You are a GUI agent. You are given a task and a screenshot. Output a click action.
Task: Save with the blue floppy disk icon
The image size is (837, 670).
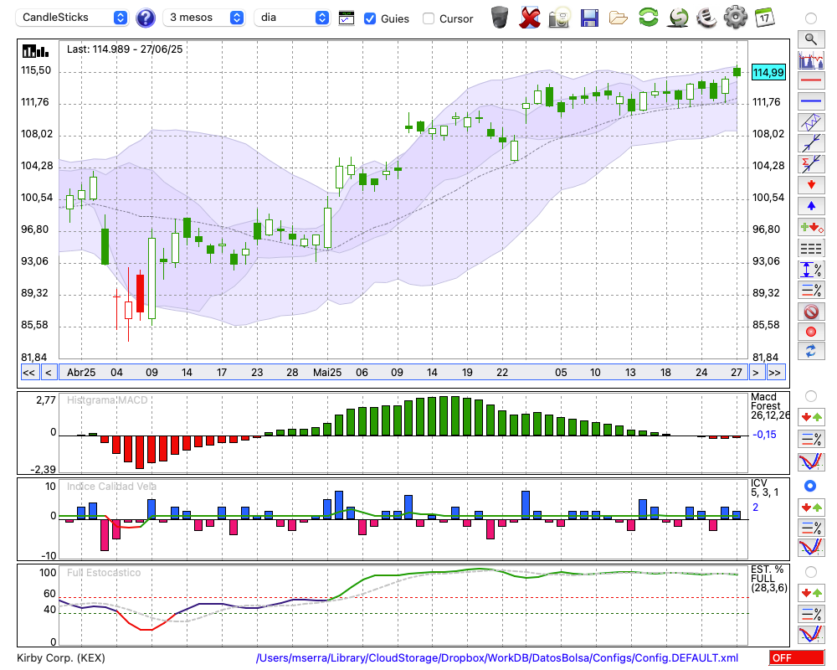pyautogui.click(x=589, y=18)
